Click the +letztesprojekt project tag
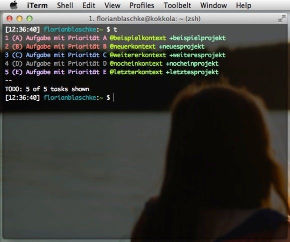Screen dimensions: 290x242 click(x=192, y=72)
